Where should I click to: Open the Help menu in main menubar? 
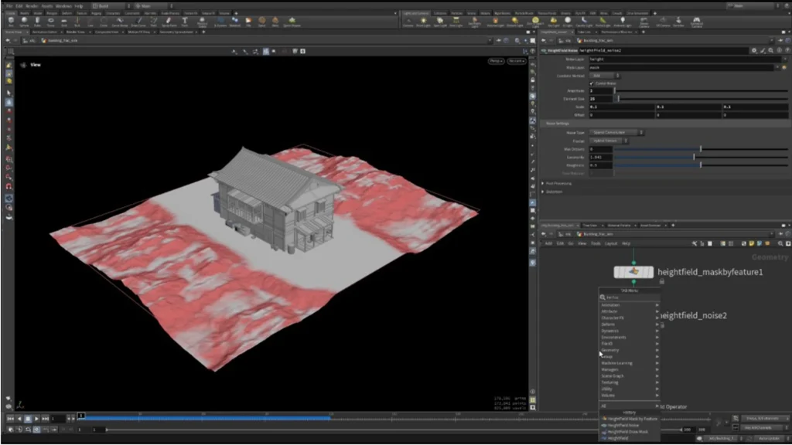point(79,6)
